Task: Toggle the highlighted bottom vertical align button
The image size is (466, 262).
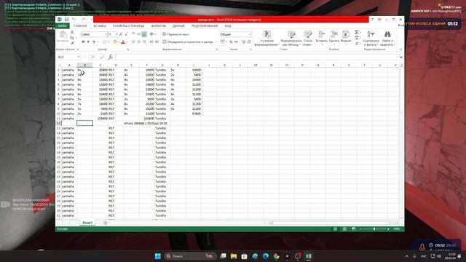Action: tap(144, 34)
